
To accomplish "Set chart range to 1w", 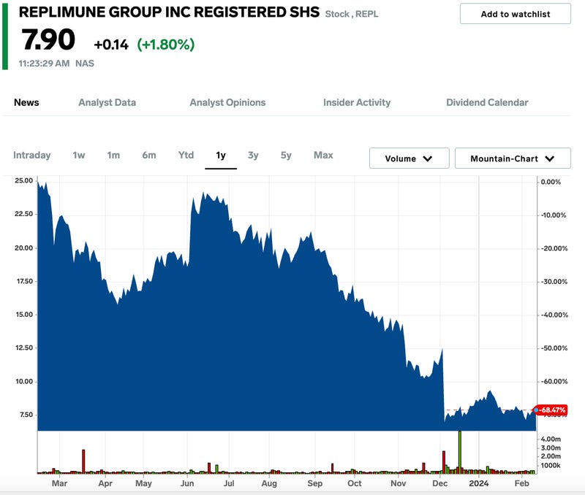I will pos(79,155).
